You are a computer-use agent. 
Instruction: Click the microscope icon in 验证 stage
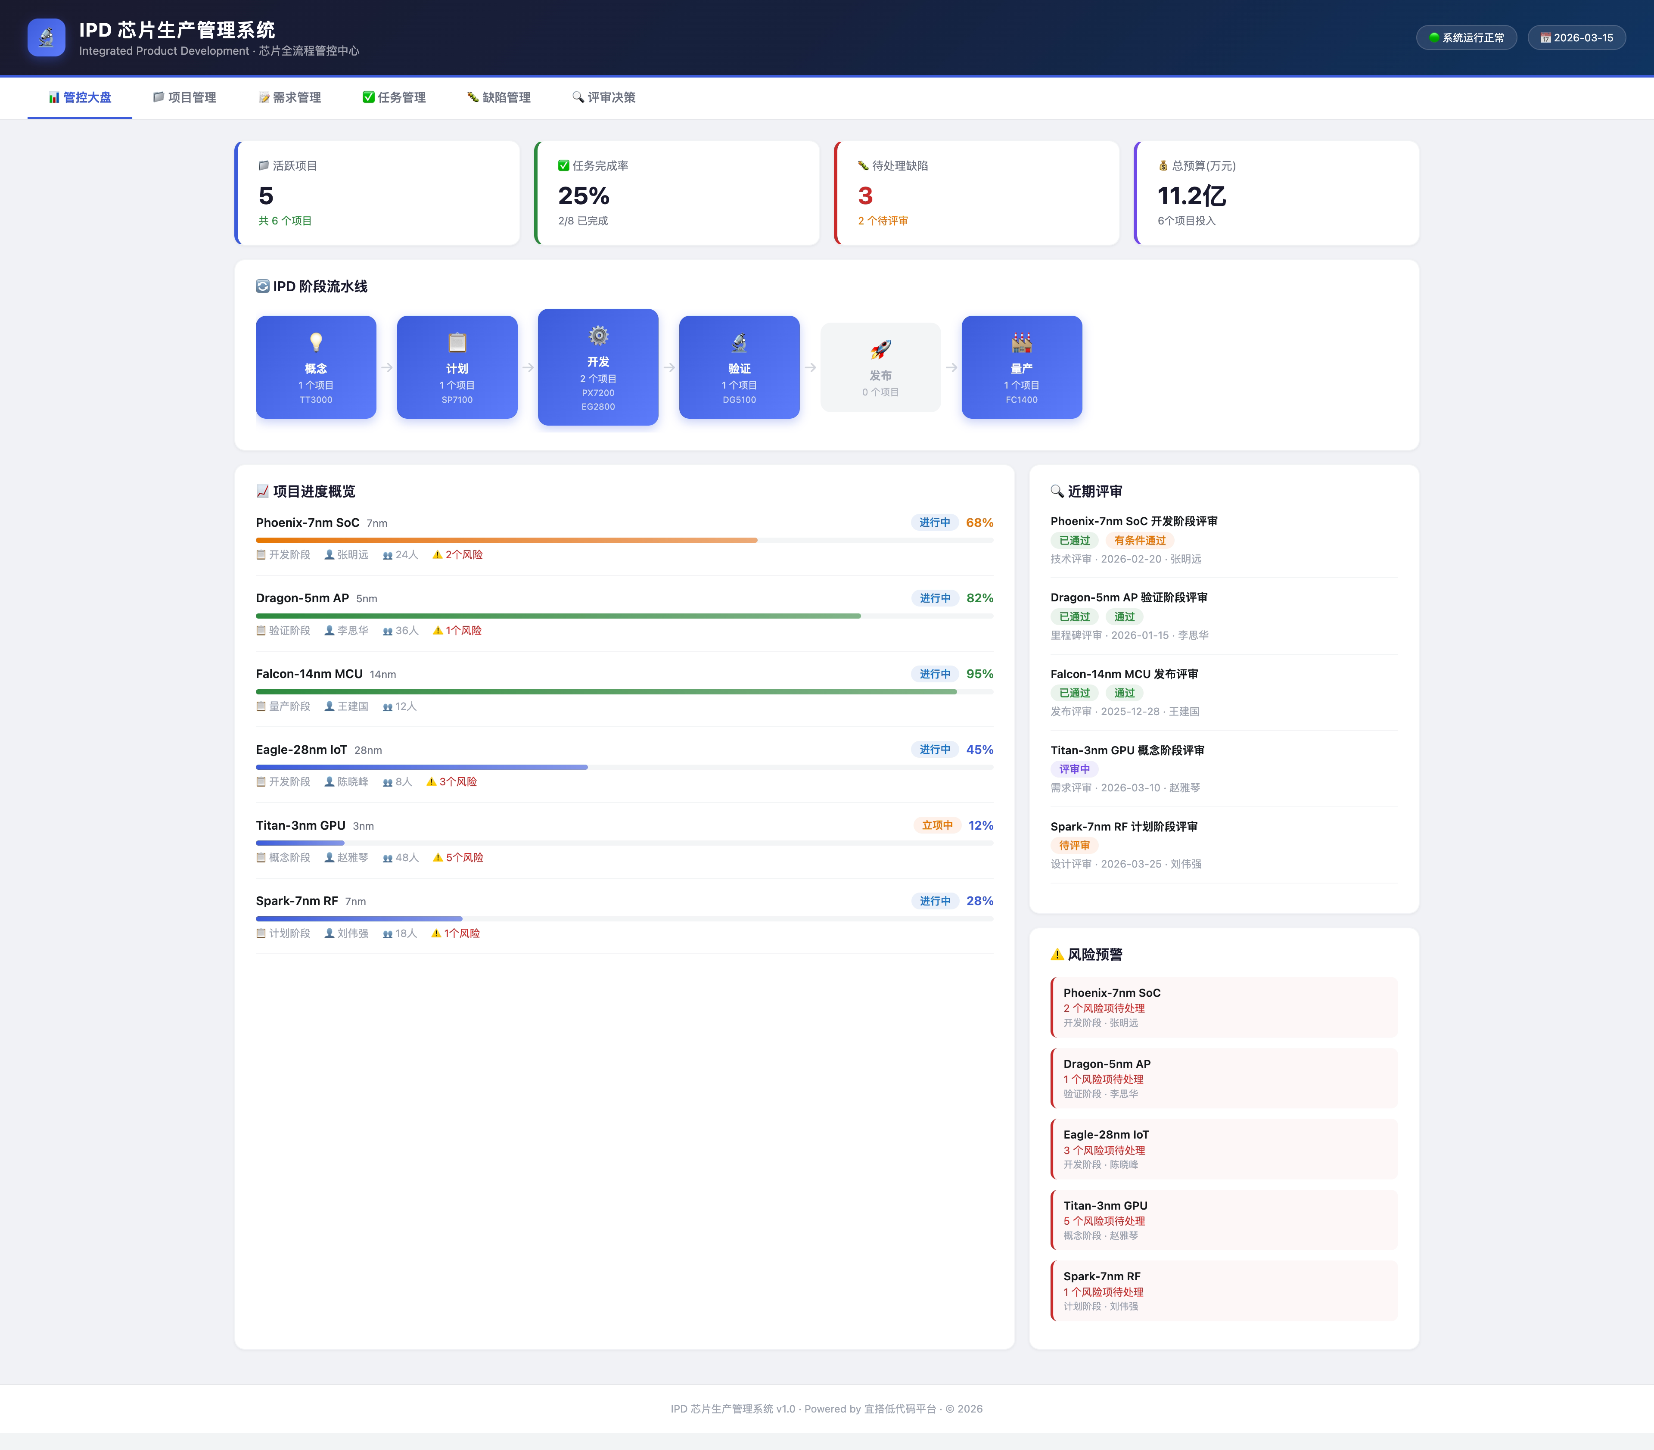739,342
